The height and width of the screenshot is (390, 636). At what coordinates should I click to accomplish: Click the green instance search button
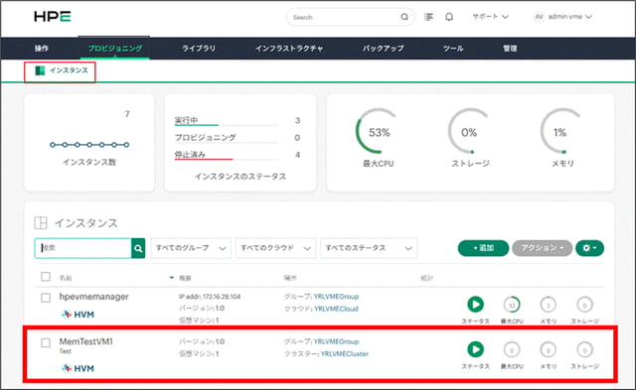coord(138,248)
